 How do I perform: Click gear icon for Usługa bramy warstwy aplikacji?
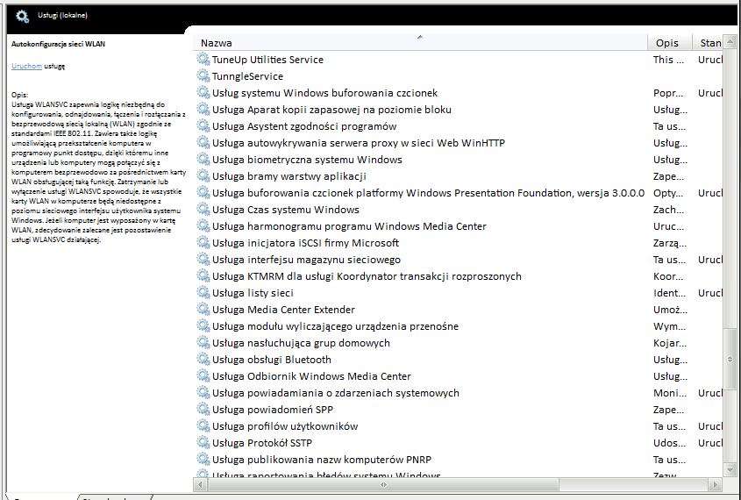point(203,175)
